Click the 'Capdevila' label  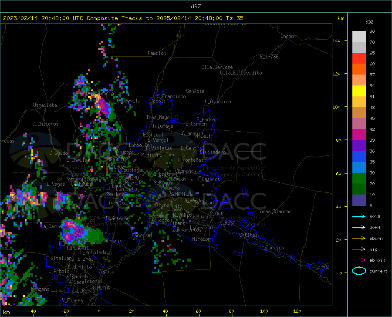pos(128,101)
